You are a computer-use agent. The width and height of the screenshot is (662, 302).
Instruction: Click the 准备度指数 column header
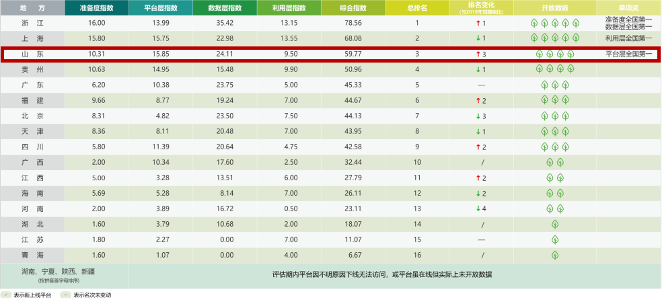pos(96,8)
